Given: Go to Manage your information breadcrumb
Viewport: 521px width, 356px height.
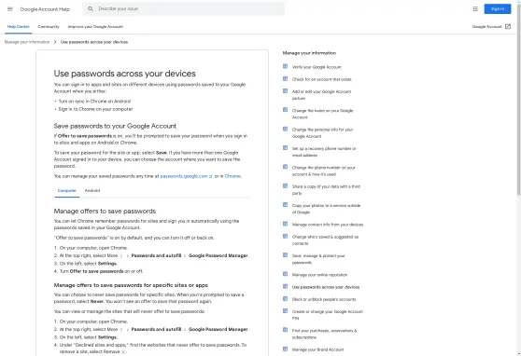Looking at the screenshot, I should coord(27,42).
